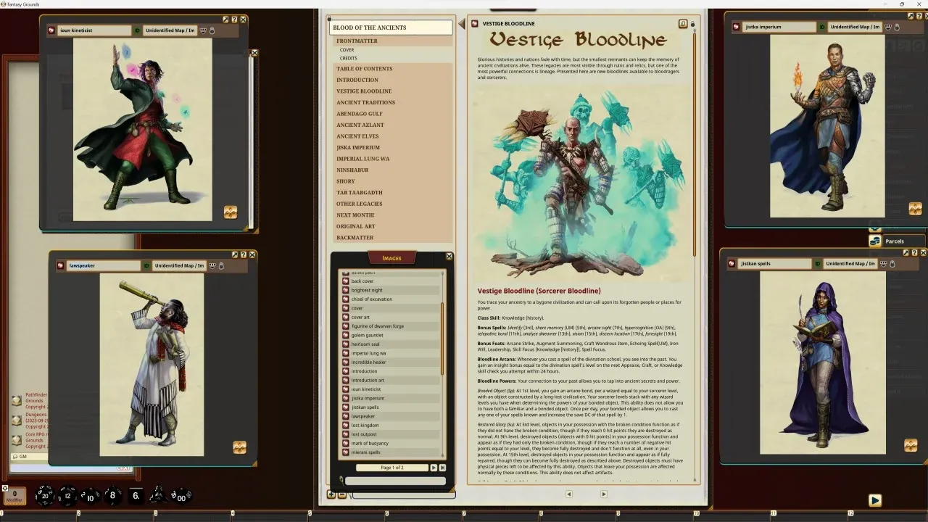928x522 pixels.
Task: Click the lawspeaker image's bottom-right orange button
Action: [239, 447]
